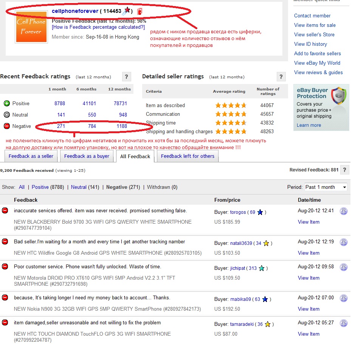355x344 pixels.
Task: Open Feedback left for others tab
Action: (x=188, y=156)
